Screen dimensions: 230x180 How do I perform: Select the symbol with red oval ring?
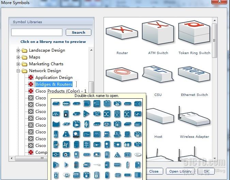[122, 74]
